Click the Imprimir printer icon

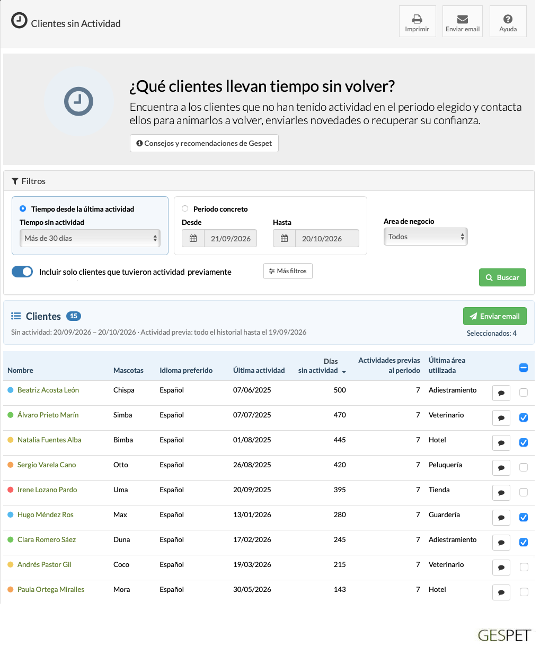(x=417, y=19)
